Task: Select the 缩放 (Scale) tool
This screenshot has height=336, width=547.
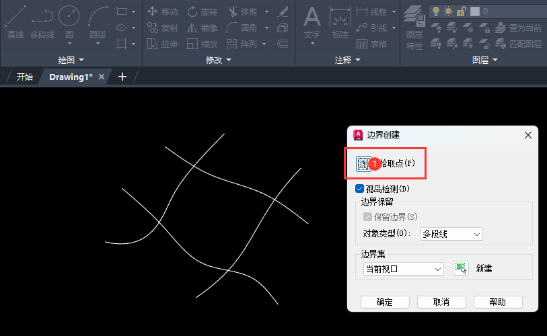Action: (202, 44)
